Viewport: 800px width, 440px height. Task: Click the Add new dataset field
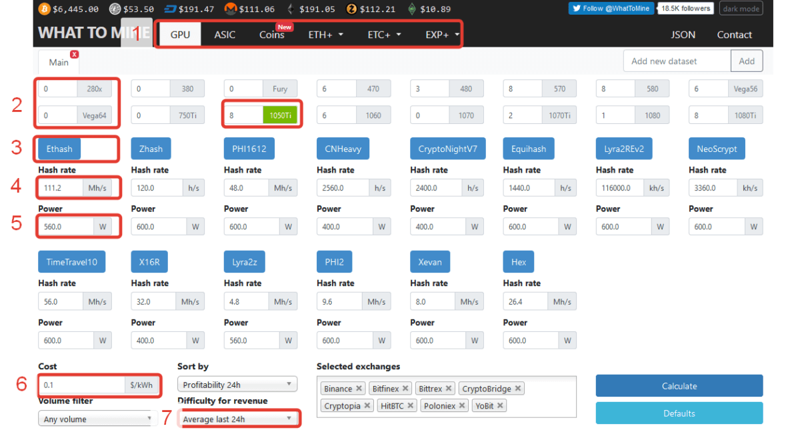677,61
